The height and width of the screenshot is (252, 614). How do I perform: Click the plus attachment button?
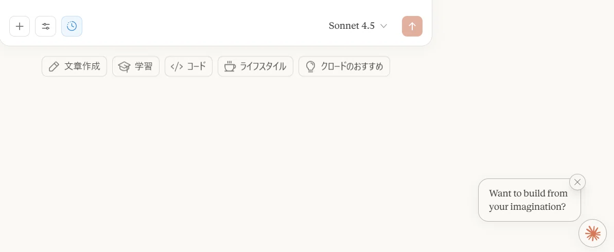(20, 26)
